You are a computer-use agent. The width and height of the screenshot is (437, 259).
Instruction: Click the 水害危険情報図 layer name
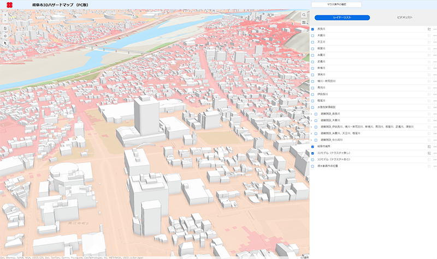click(x=326, y=107)
